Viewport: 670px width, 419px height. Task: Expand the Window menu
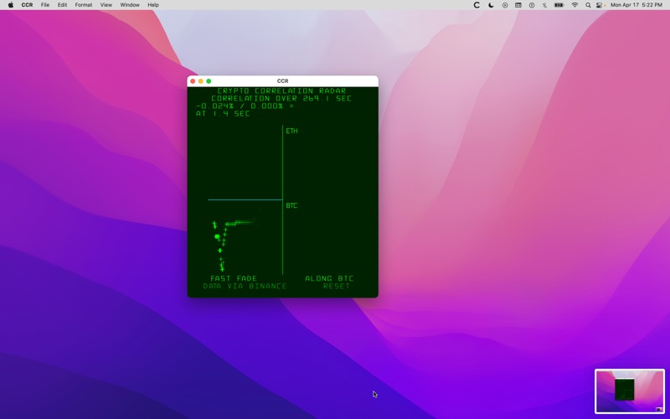tap(130, 5)
